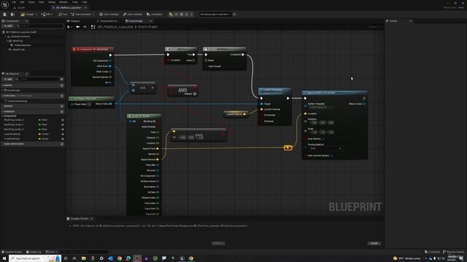This screenshot has width=467, height=262.
Task: Compile the blueprint
Action: [x=28, y=15]
